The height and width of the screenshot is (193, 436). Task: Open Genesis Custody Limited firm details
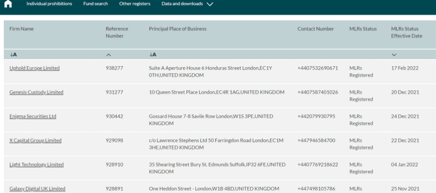click(36, 92)
